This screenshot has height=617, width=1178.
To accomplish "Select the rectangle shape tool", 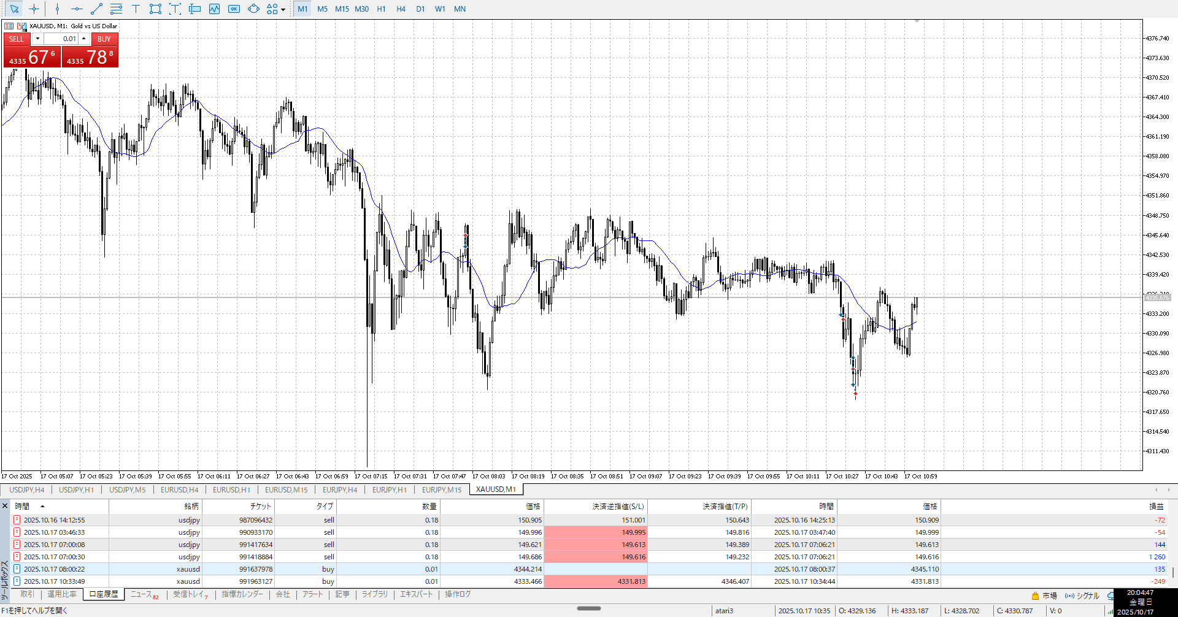I will click(x=155, y=9).
